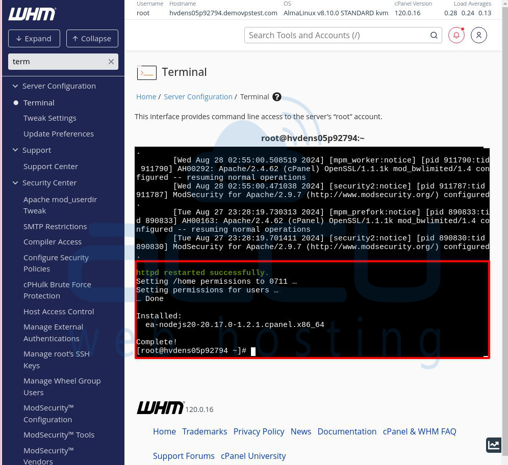
Task: Open footer Home link
Action: [164, 431]
